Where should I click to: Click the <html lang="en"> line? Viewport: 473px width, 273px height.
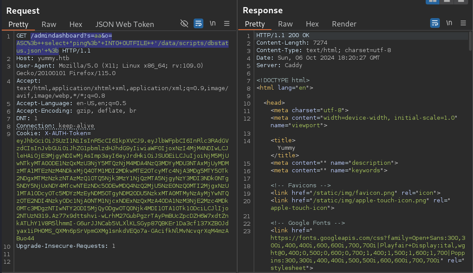285,88
